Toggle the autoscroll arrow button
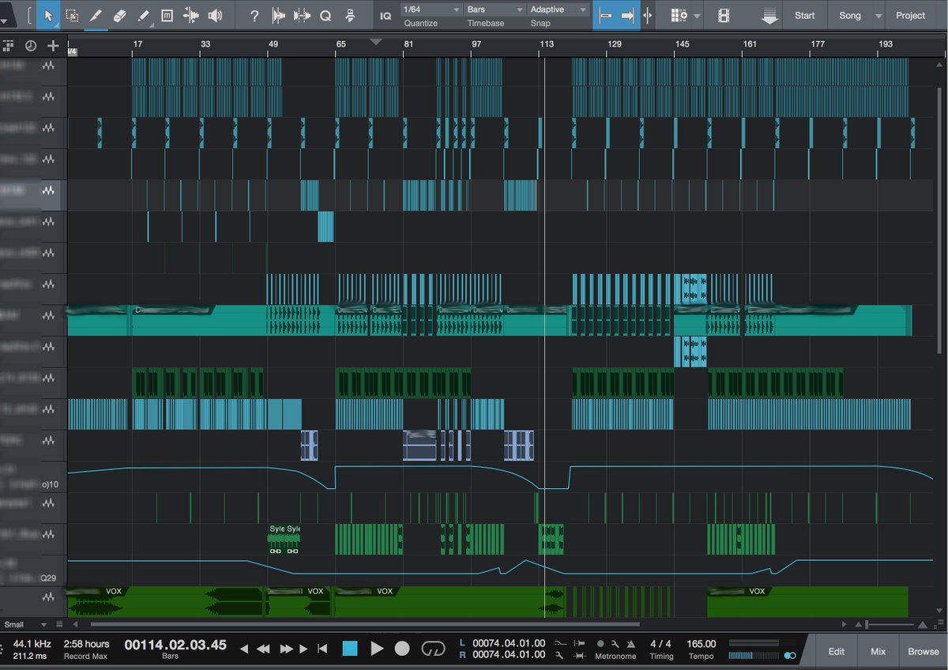 (x=628, y=15)
